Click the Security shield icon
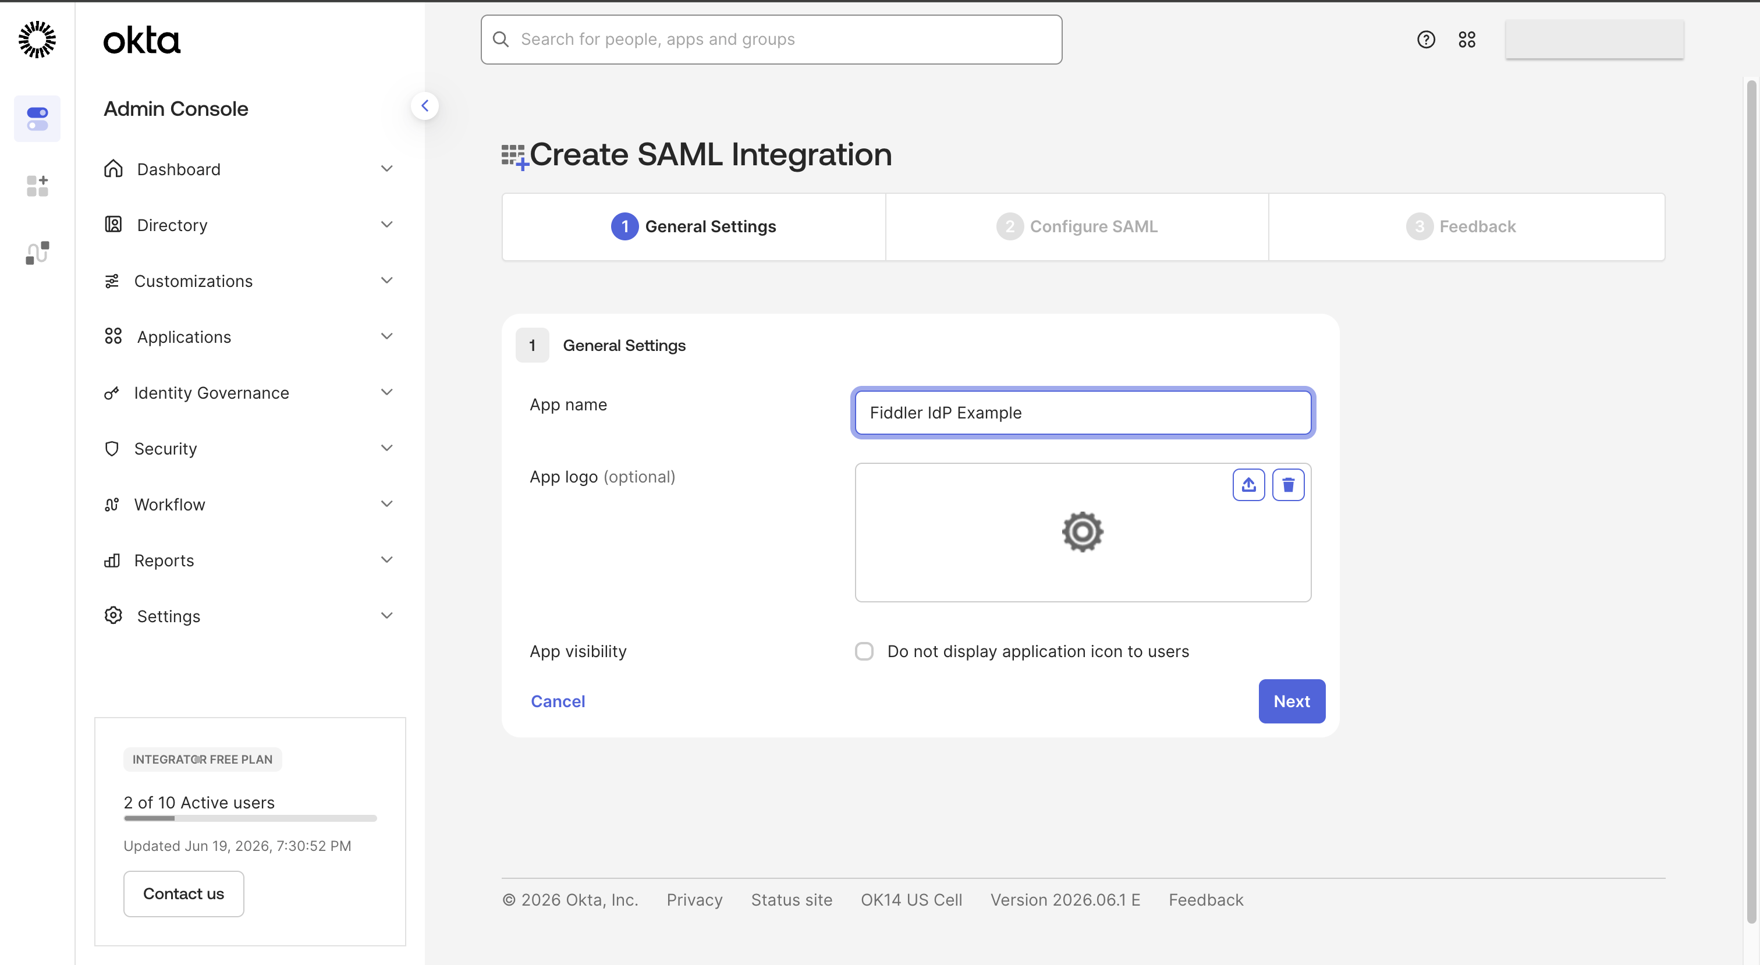The height and width of the screenshot is (965, 1760). coord(112,449)
